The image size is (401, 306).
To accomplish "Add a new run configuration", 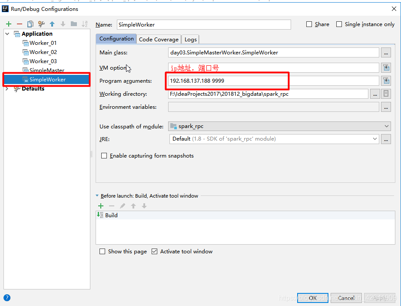I will (x=9, y=24).
